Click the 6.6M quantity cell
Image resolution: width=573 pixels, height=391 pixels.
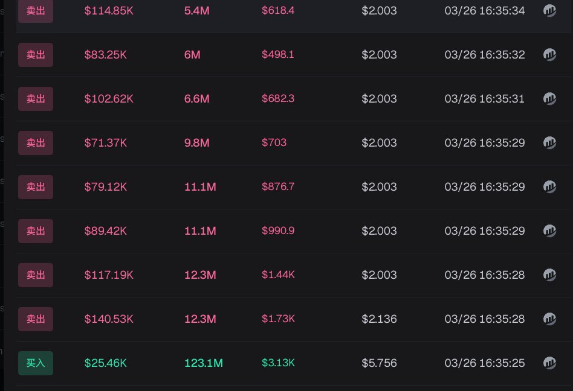[x=197, y=99]
